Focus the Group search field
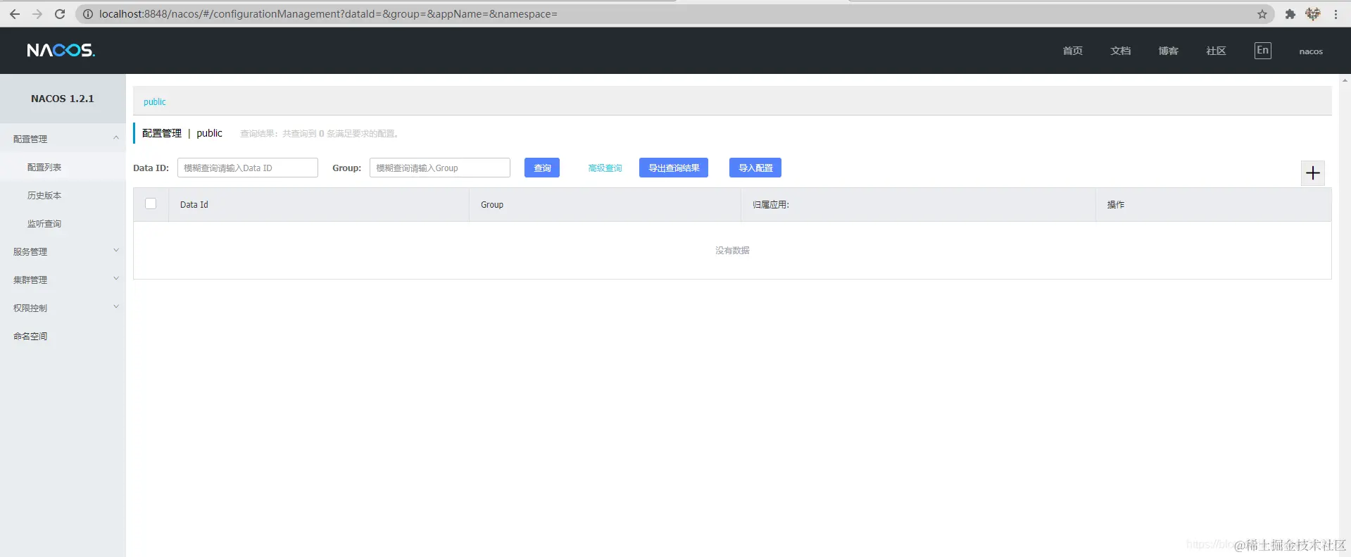Screen dimensions: 1351x557 (440, 168)
